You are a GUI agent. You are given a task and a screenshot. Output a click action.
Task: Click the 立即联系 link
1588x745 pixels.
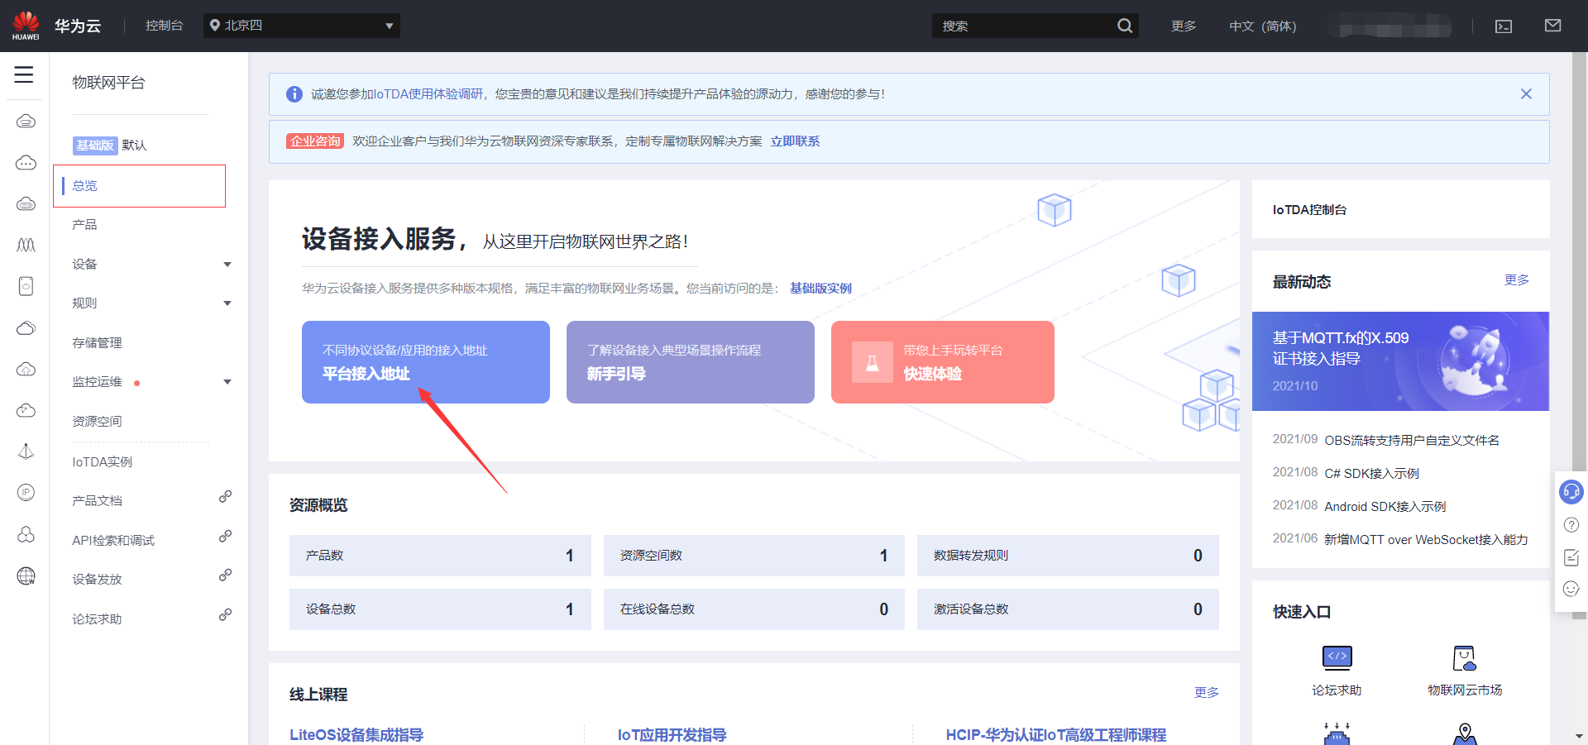[795, 141]
